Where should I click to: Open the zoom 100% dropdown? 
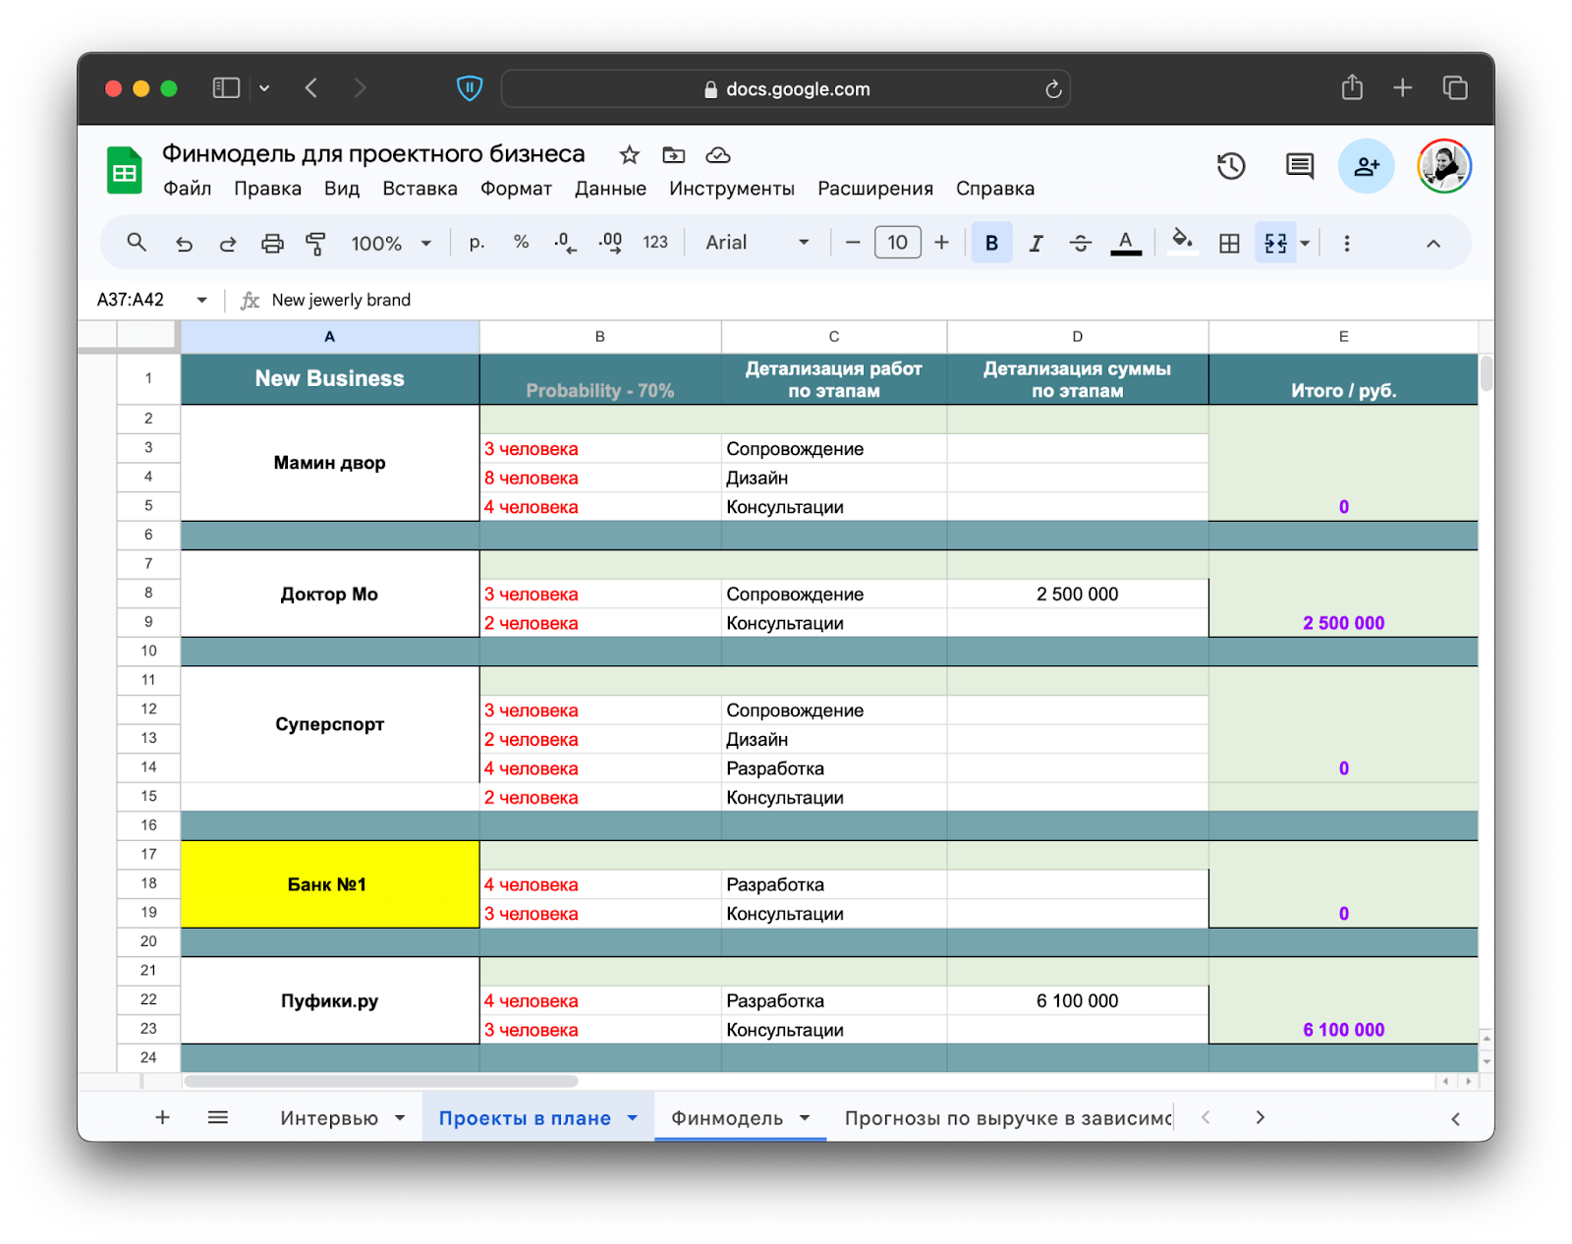coord(391,244)
